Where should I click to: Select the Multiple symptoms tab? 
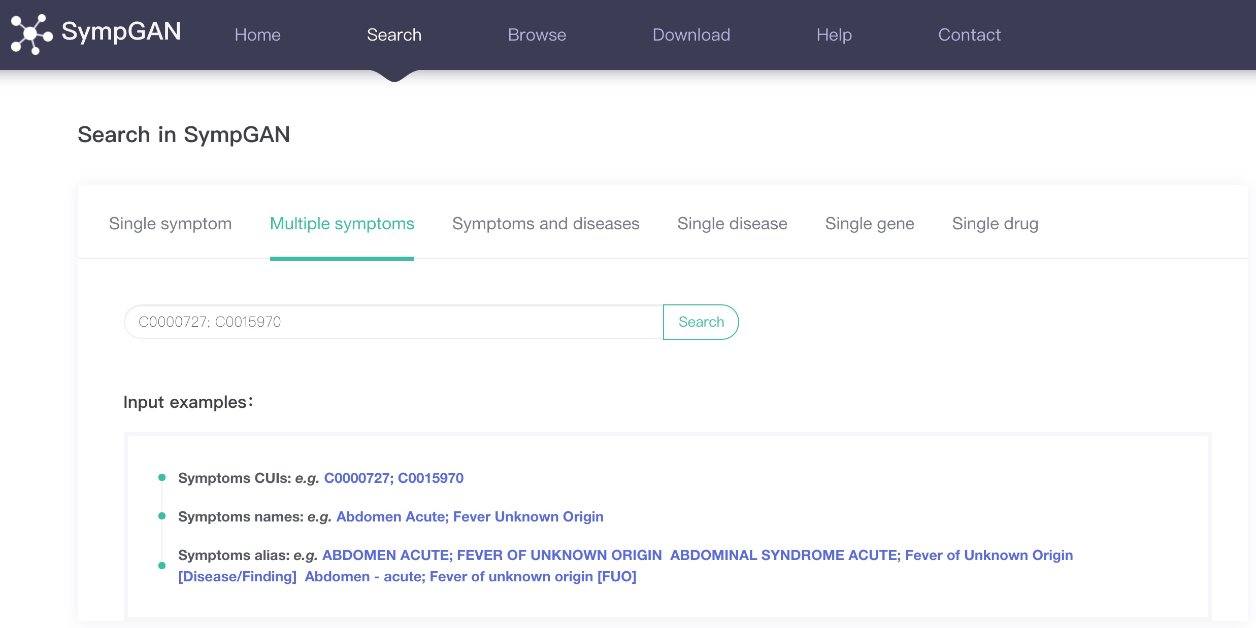click(x=342, y=224)
